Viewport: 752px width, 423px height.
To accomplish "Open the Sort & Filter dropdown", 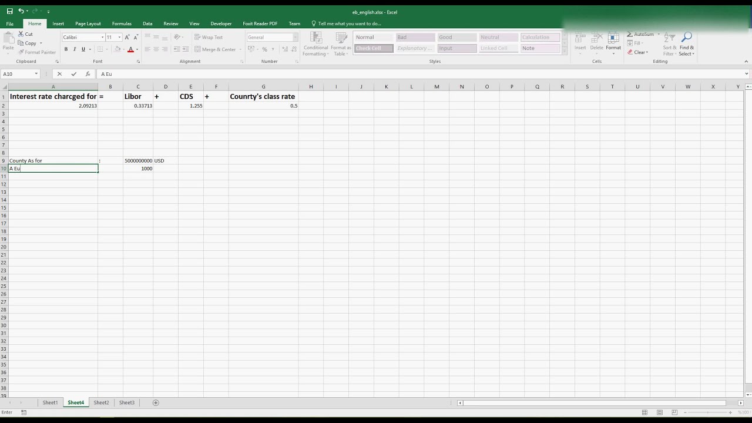I will [669, 45].
